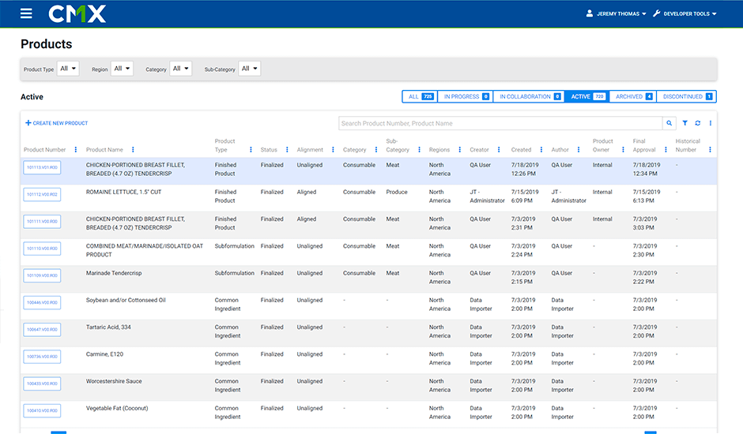The image size is (743, 434).
Task: Select the Worcestershire Sauce product name
Action: (114, 381)
